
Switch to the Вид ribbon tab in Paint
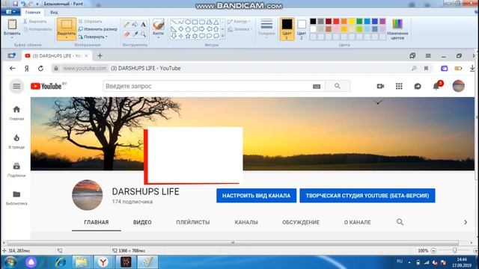(x=54, y=13)
